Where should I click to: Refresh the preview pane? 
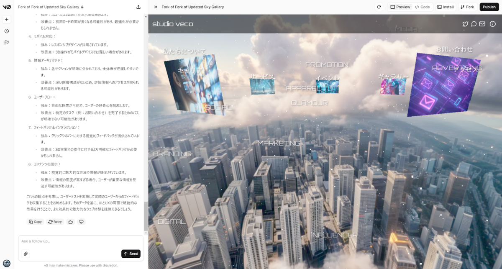coord(379,7)
